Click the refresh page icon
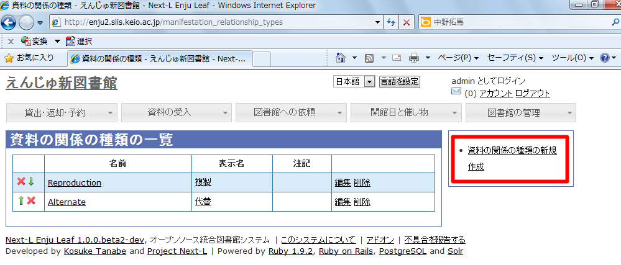The width and height of the screenshot is (621, 265). pyautogui.click(x=391, y=22)
